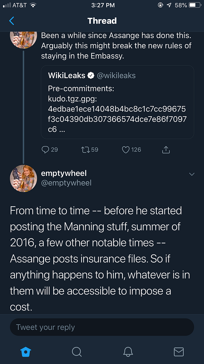Tap the Thread title in header
Screen dimensions: 204x364
point(102,21)
